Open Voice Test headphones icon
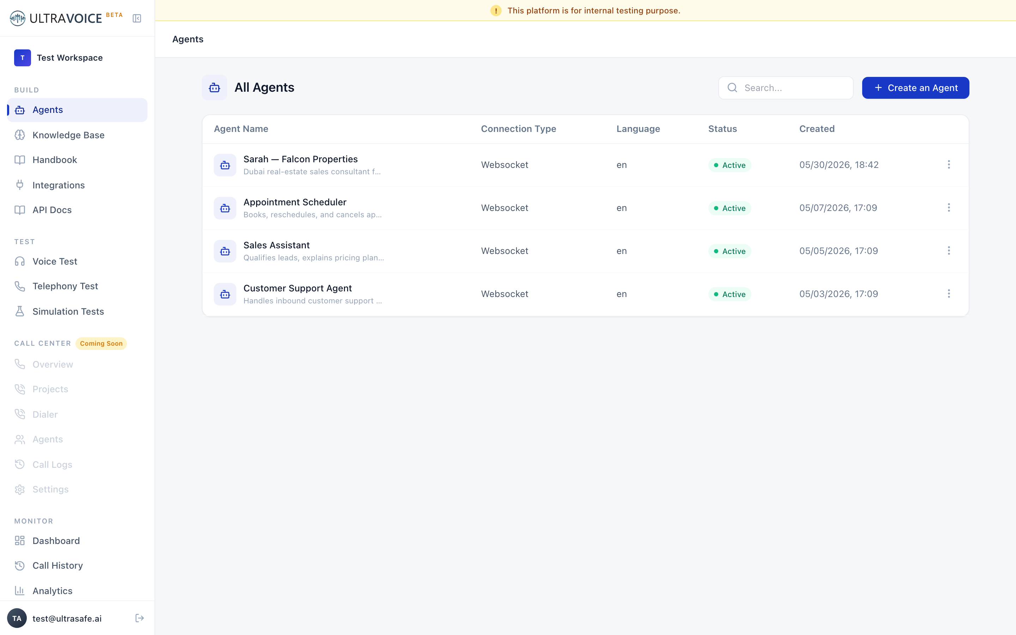 pyautogui.click(x=20, y=261)
